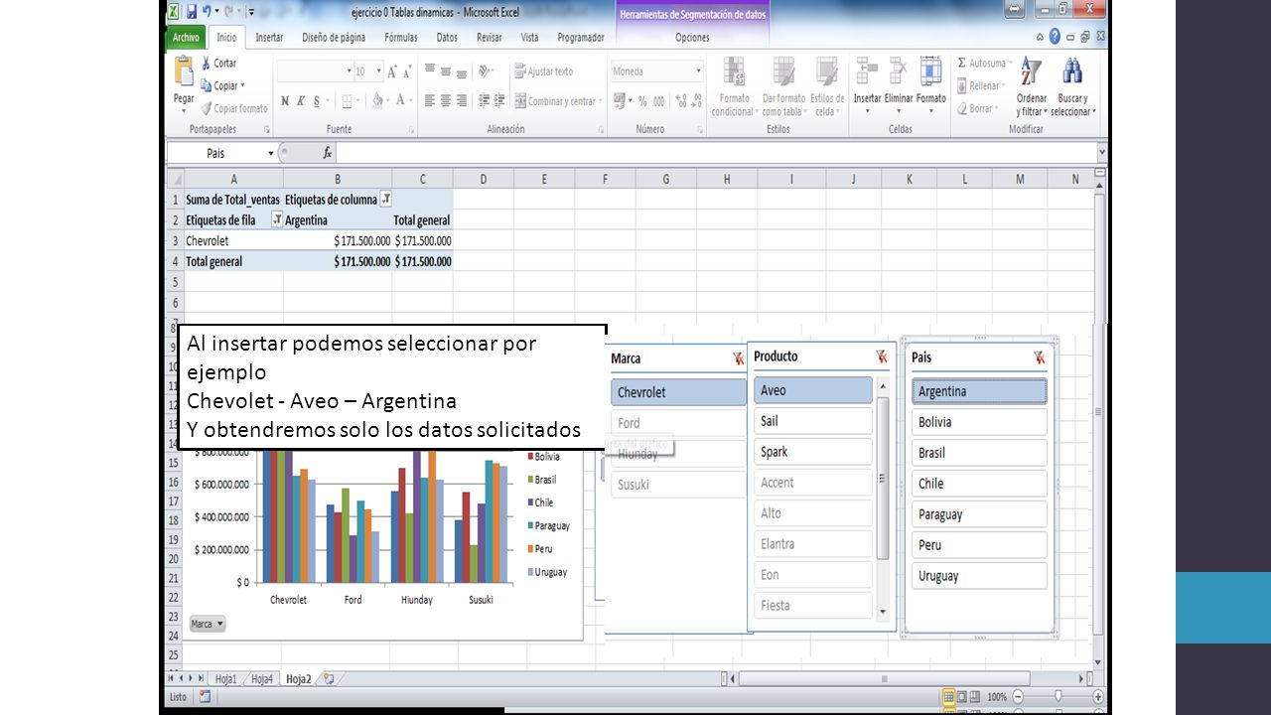Switch to the Datos tab
This screenshot has height=715, width=1271.
[x=447, y=38]
